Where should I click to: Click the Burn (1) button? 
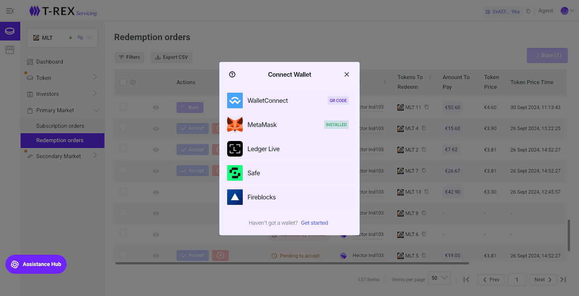tap(547, 55)
